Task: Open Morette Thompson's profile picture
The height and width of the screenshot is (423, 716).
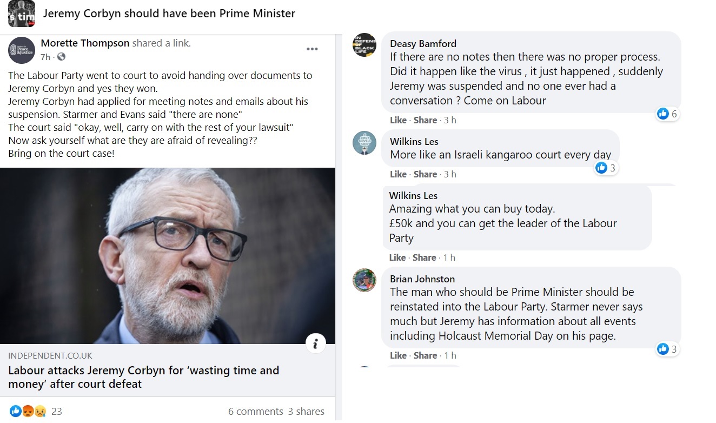Action: pos(22,50)
